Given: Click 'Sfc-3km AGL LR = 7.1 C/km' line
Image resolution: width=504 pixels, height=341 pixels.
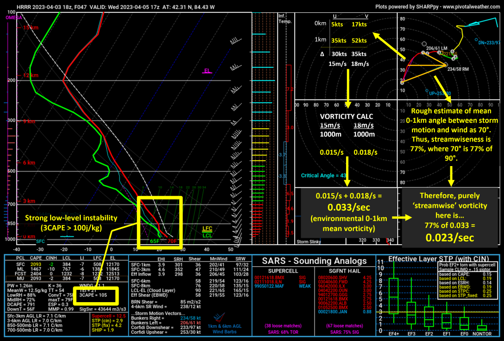Looking at the screenshot, I should pyautogui.click(x=36, y=316).
